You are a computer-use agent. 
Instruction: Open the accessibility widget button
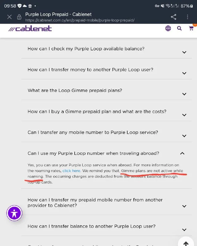(14, 213)
